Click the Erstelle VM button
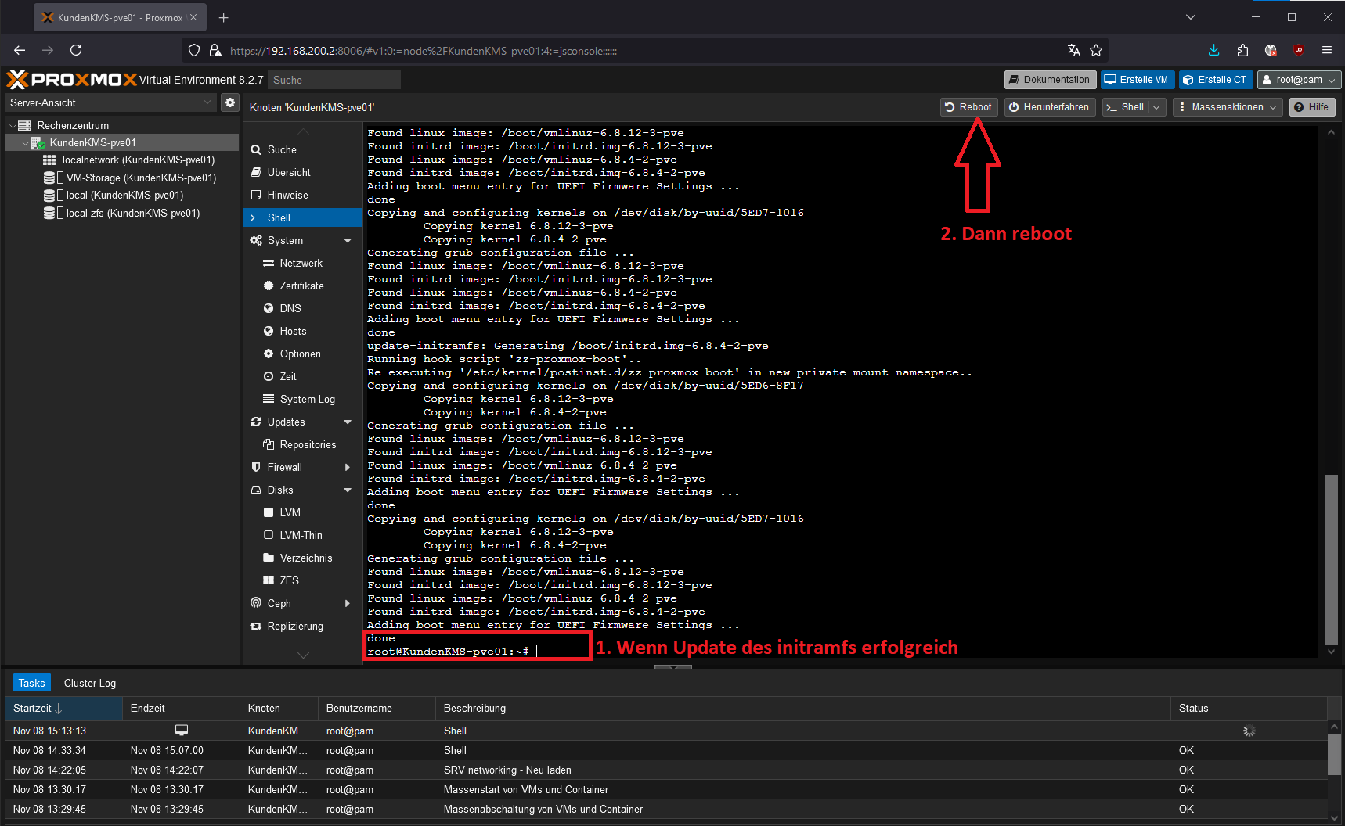 (x=1136, y=80)
